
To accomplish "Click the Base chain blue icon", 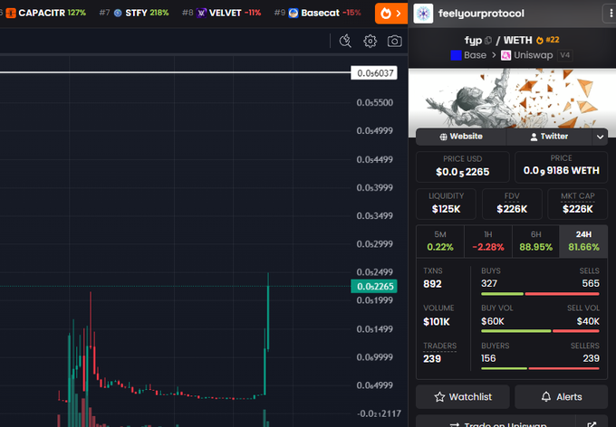I will [x=456, y=55].
